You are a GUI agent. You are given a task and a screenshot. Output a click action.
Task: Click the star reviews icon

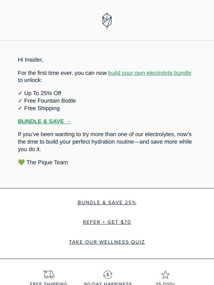click(x=165, y=275)
